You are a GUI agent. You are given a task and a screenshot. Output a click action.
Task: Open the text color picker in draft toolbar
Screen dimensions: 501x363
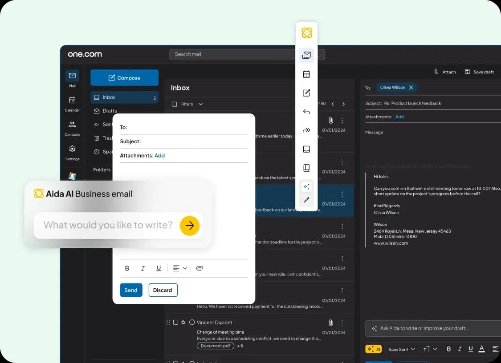click(x=481, y=349)
